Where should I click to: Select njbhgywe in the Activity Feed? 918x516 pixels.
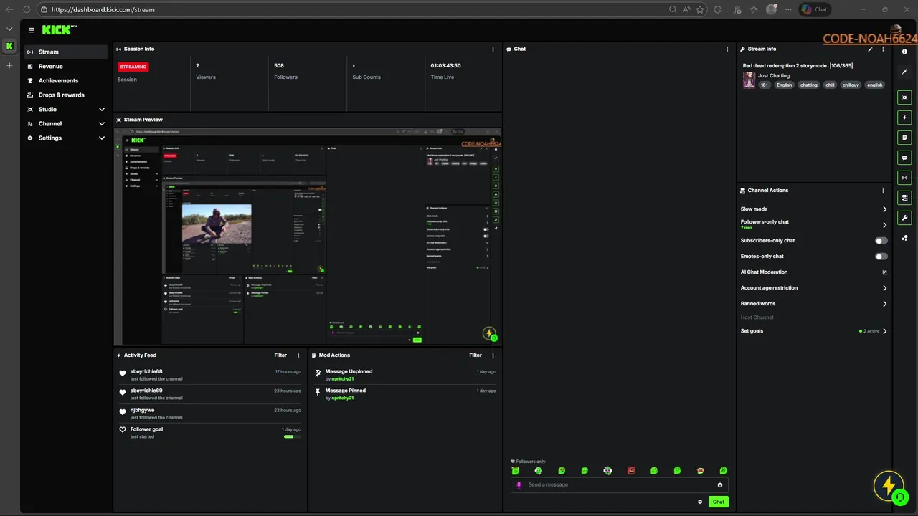tap(142, 410)
